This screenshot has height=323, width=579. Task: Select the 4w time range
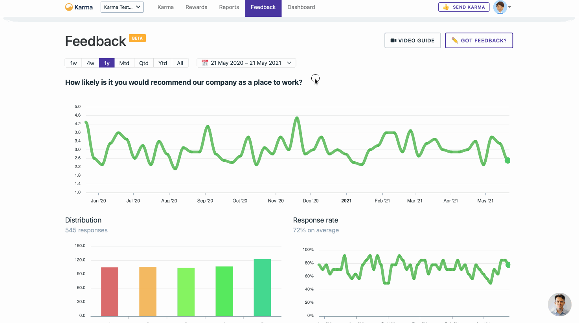tap(90, 63)
